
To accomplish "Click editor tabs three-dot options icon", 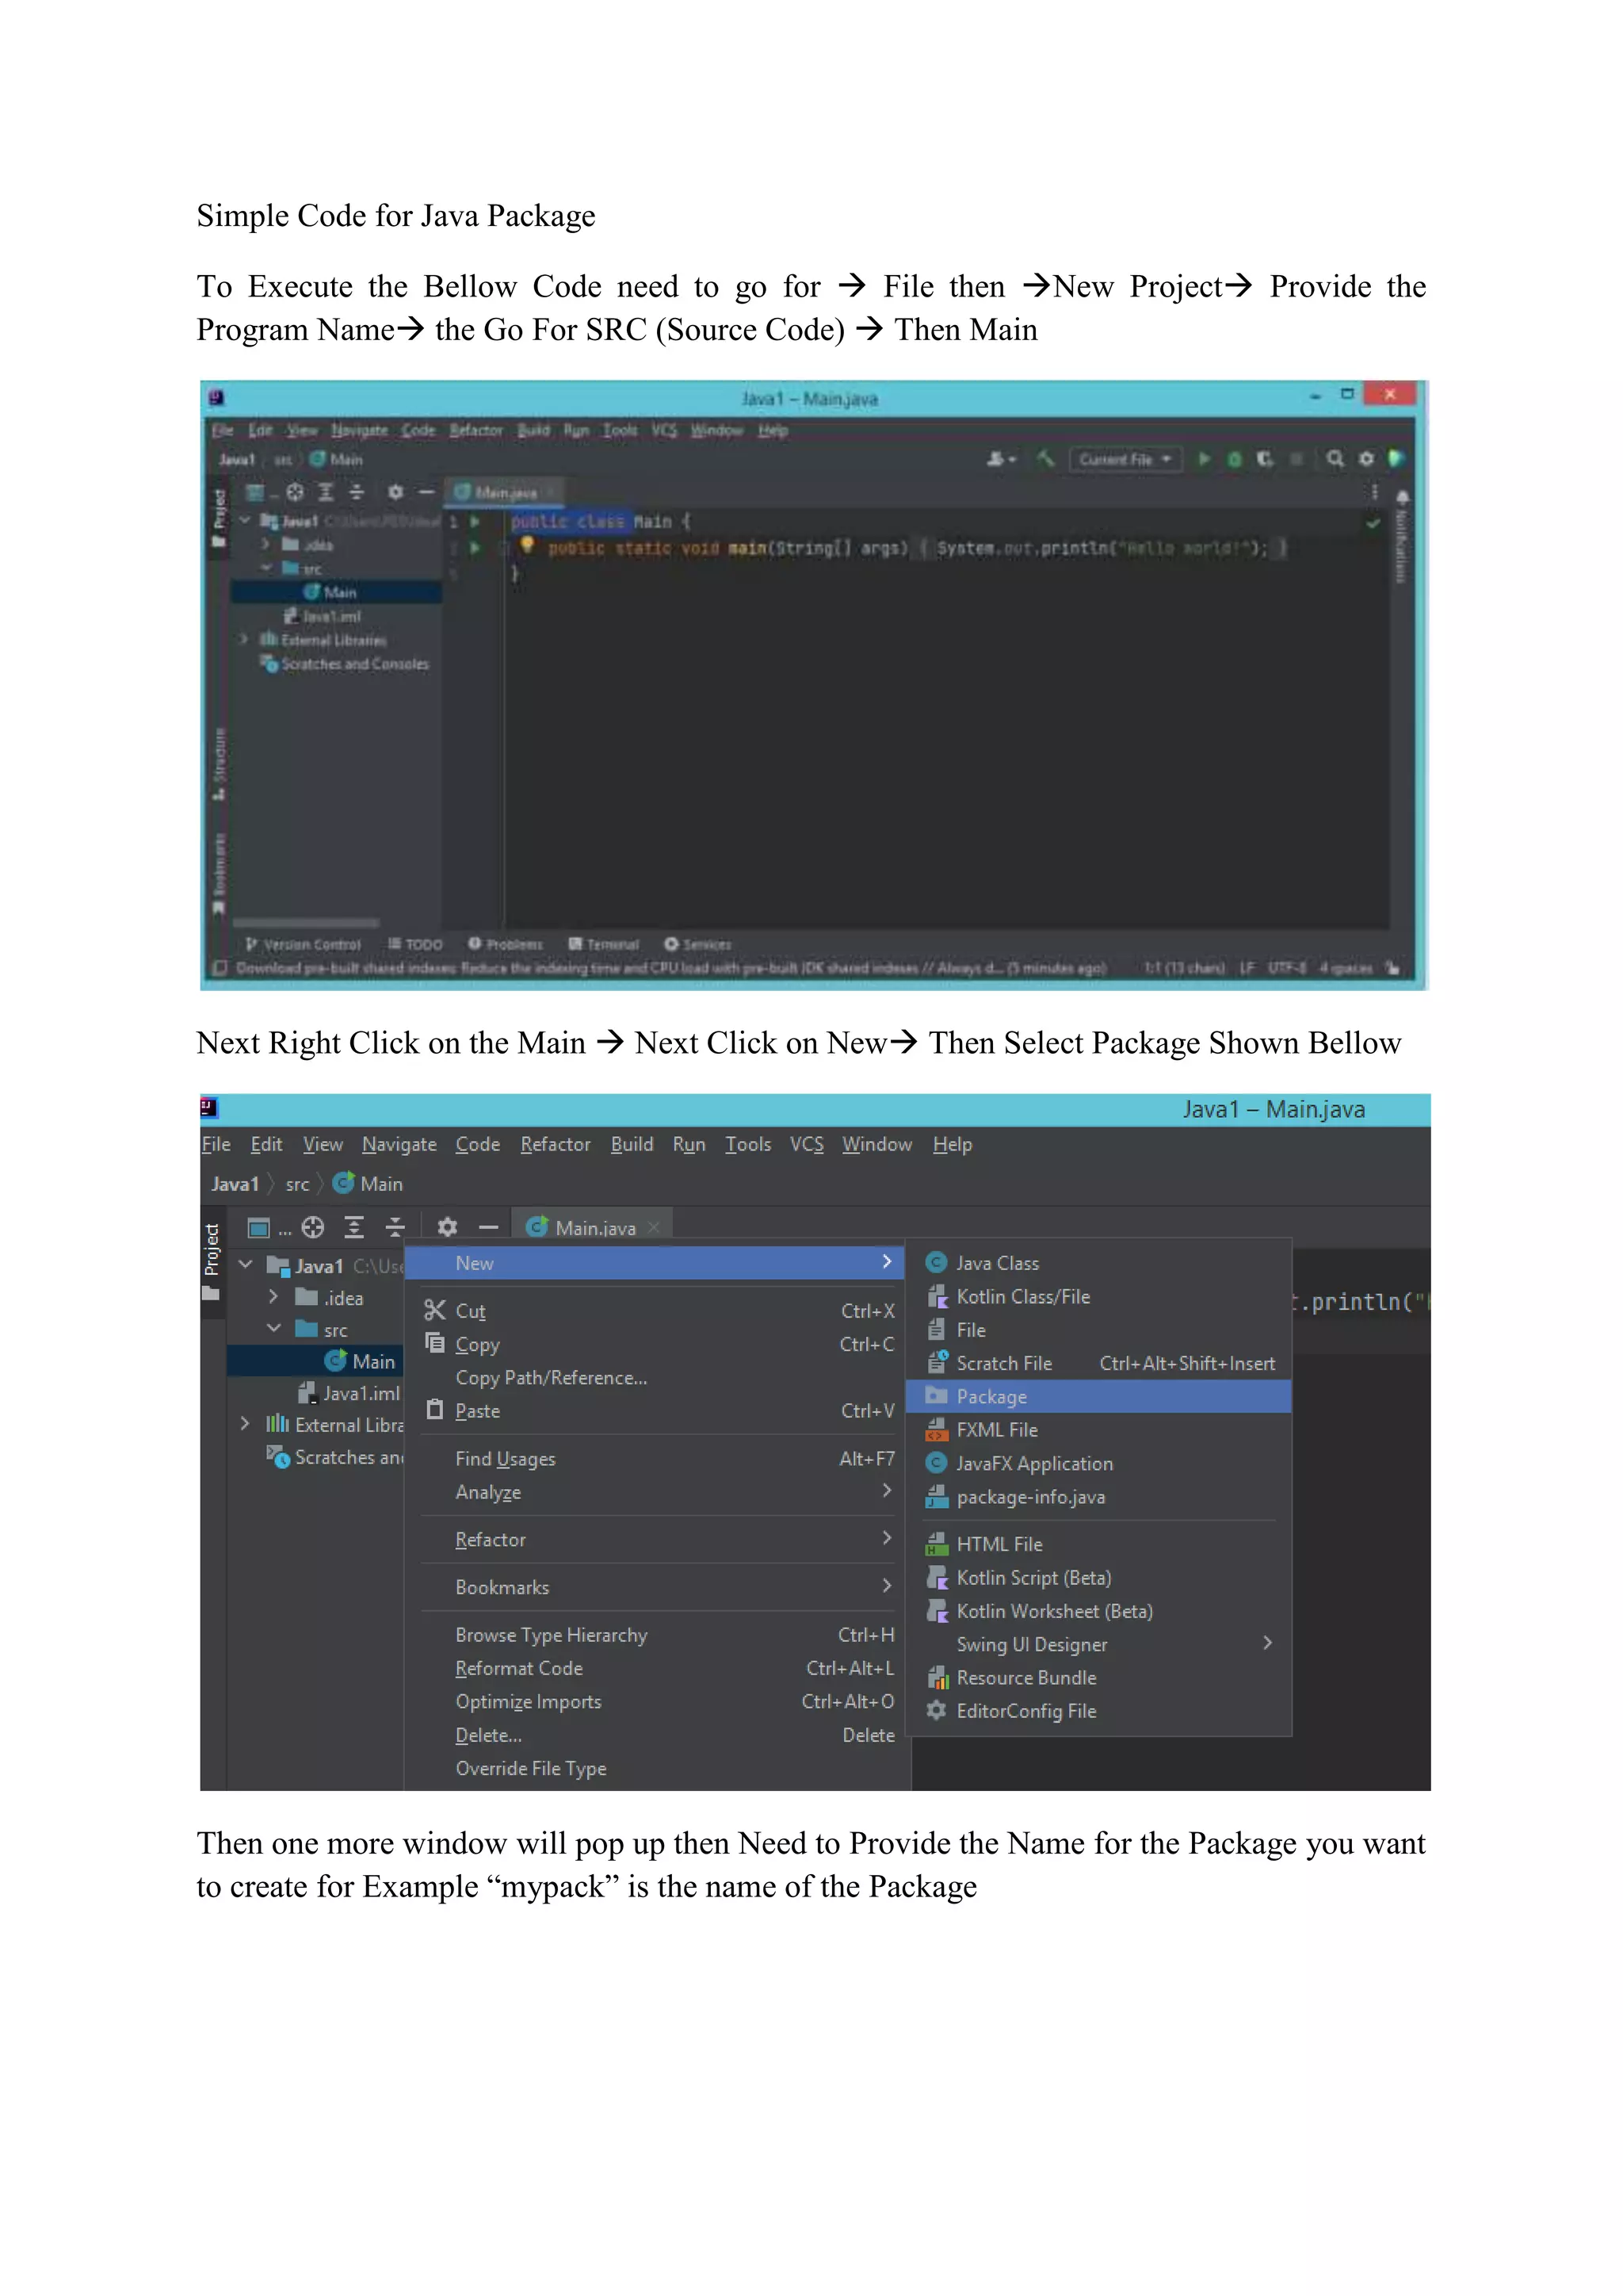I will (1374, 492).
